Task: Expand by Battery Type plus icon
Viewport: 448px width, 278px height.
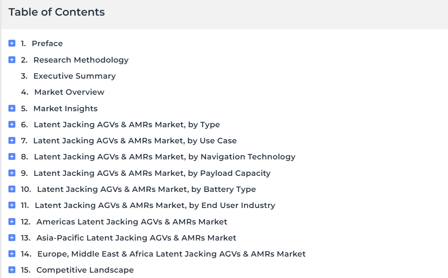Action: coord(12,189)
